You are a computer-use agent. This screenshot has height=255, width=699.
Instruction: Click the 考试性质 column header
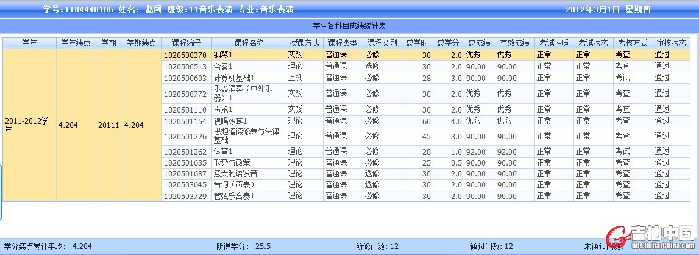point(554,43)
